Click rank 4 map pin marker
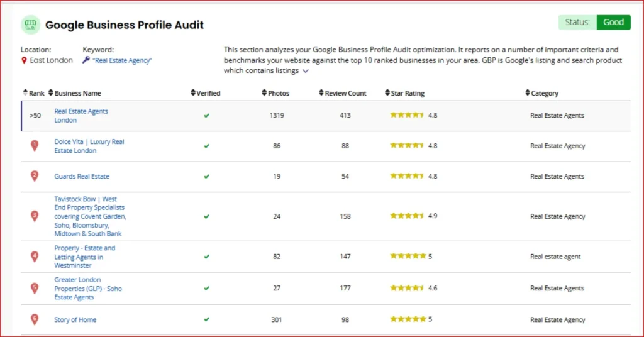The height and width of the screenshot is (337, 644). (35, 257)
